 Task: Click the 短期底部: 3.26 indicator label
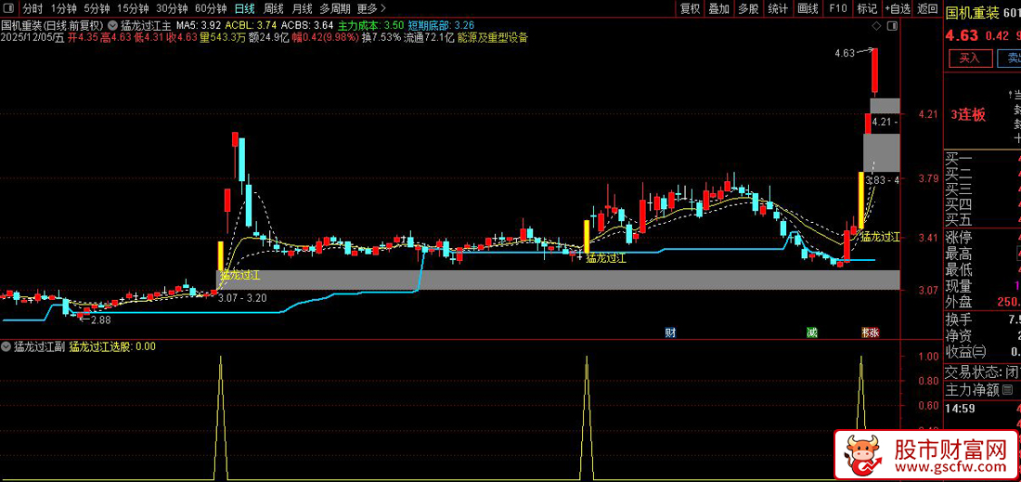pos(441,25)
